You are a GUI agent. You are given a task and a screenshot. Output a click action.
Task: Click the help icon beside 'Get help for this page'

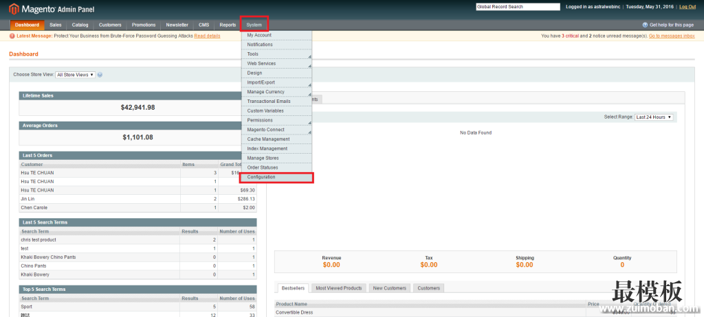pos(645,25)
